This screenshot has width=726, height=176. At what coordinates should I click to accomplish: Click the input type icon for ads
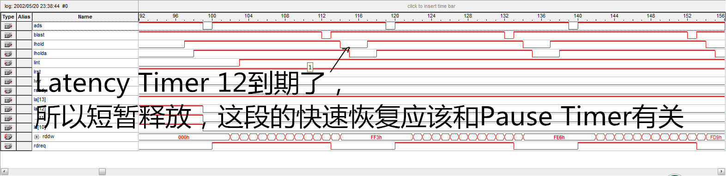[x=8, y=26]
